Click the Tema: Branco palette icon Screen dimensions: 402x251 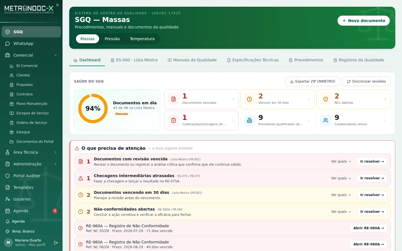click(8, 231)
